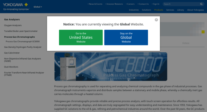Click the Yokogawa logo

[16, 7]
